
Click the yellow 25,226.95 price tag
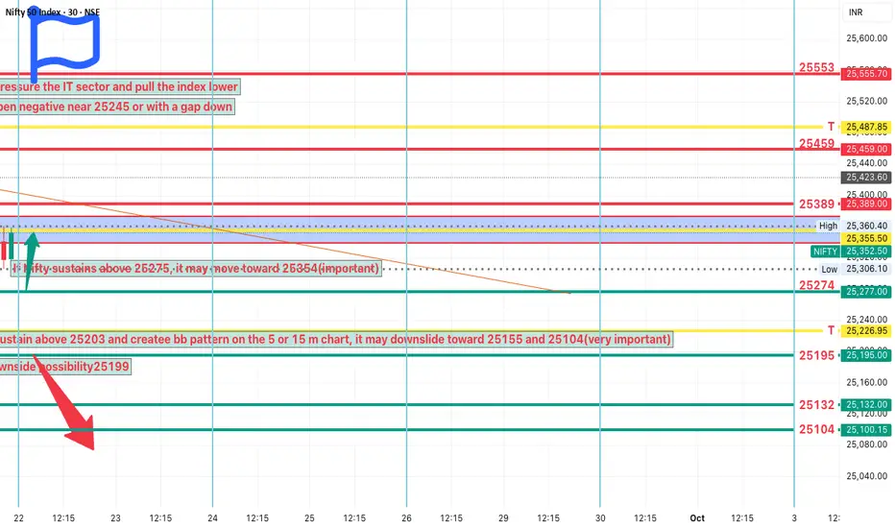[x=866, y=330]
